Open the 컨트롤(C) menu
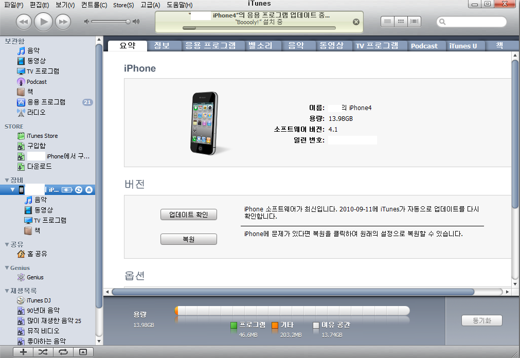Screen dimensions: 520x358 [x=94, y=5]
